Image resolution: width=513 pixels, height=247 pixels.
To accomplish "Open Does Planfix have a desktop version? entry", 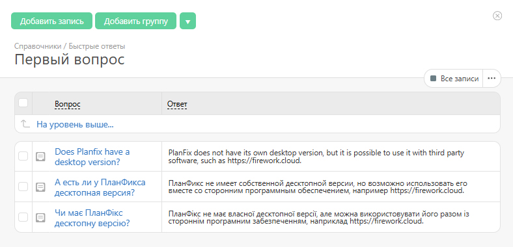I will pos(92,157).
